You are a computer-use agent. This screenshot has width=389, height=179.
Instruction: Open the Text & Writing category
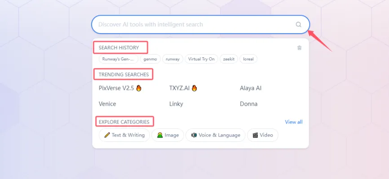[x=124, y=135]
